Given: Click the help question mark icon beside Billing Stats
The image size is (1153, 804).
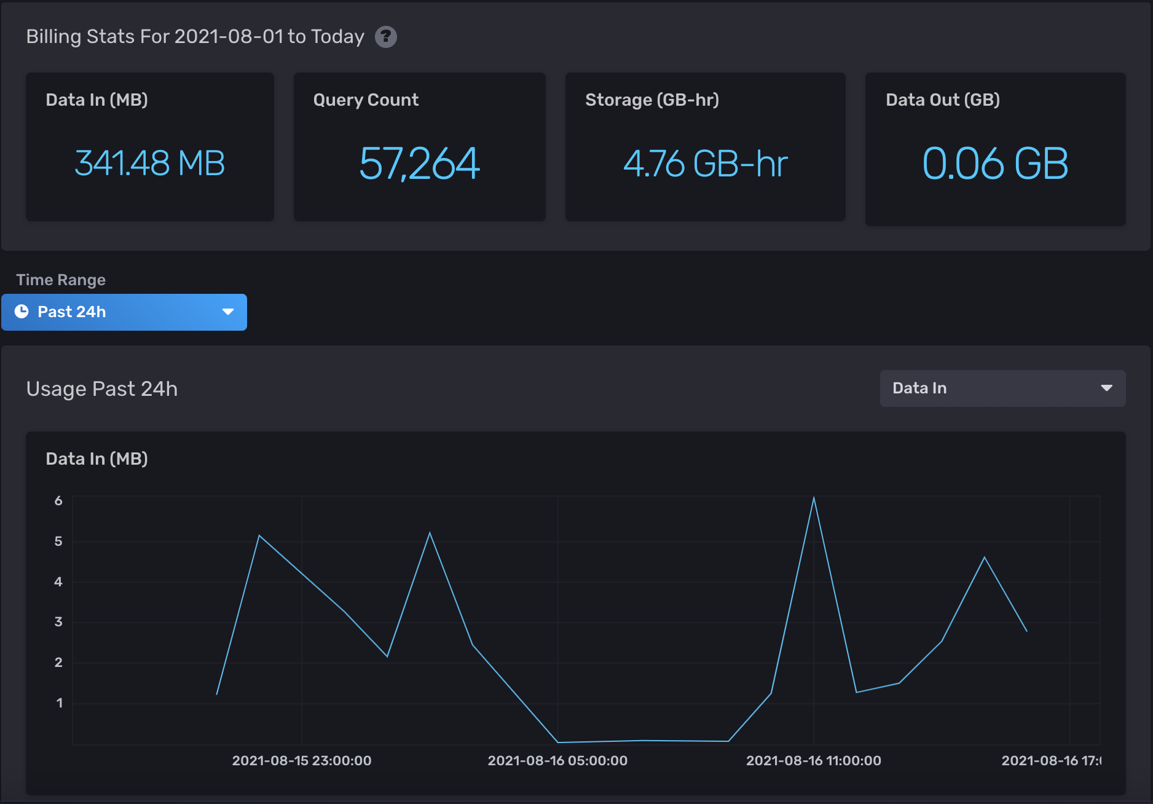Looking at the screenshot, I should (x=385, y=37).
